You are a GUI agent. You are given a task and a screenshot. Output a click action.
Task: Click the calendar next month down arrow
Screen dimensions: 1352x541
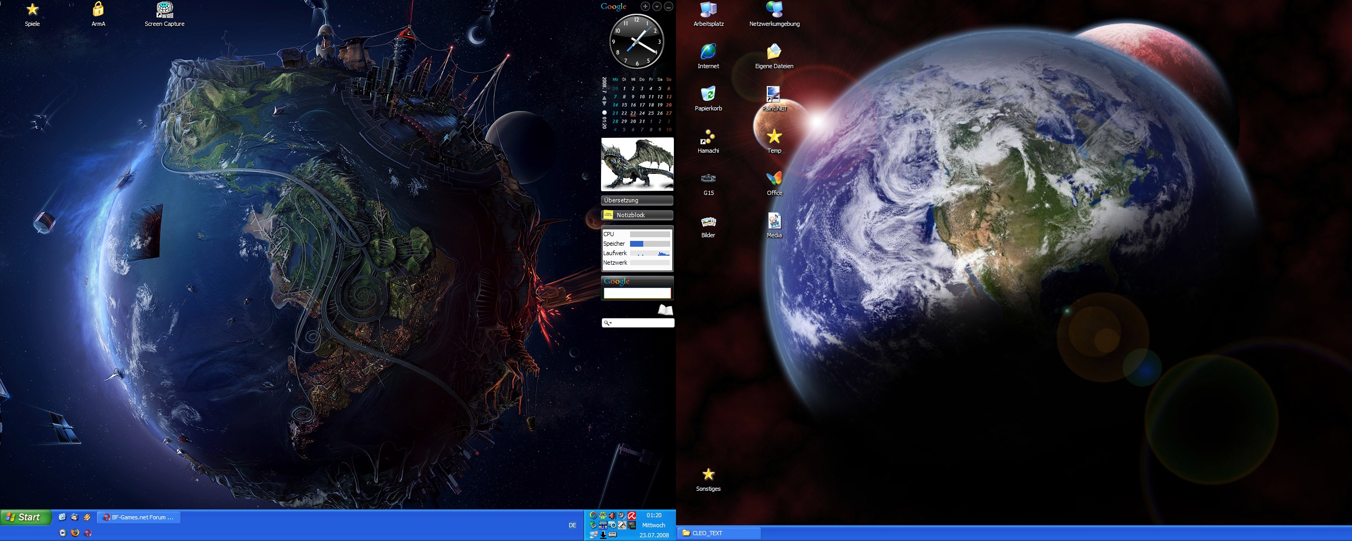click(x=604, y=104)
